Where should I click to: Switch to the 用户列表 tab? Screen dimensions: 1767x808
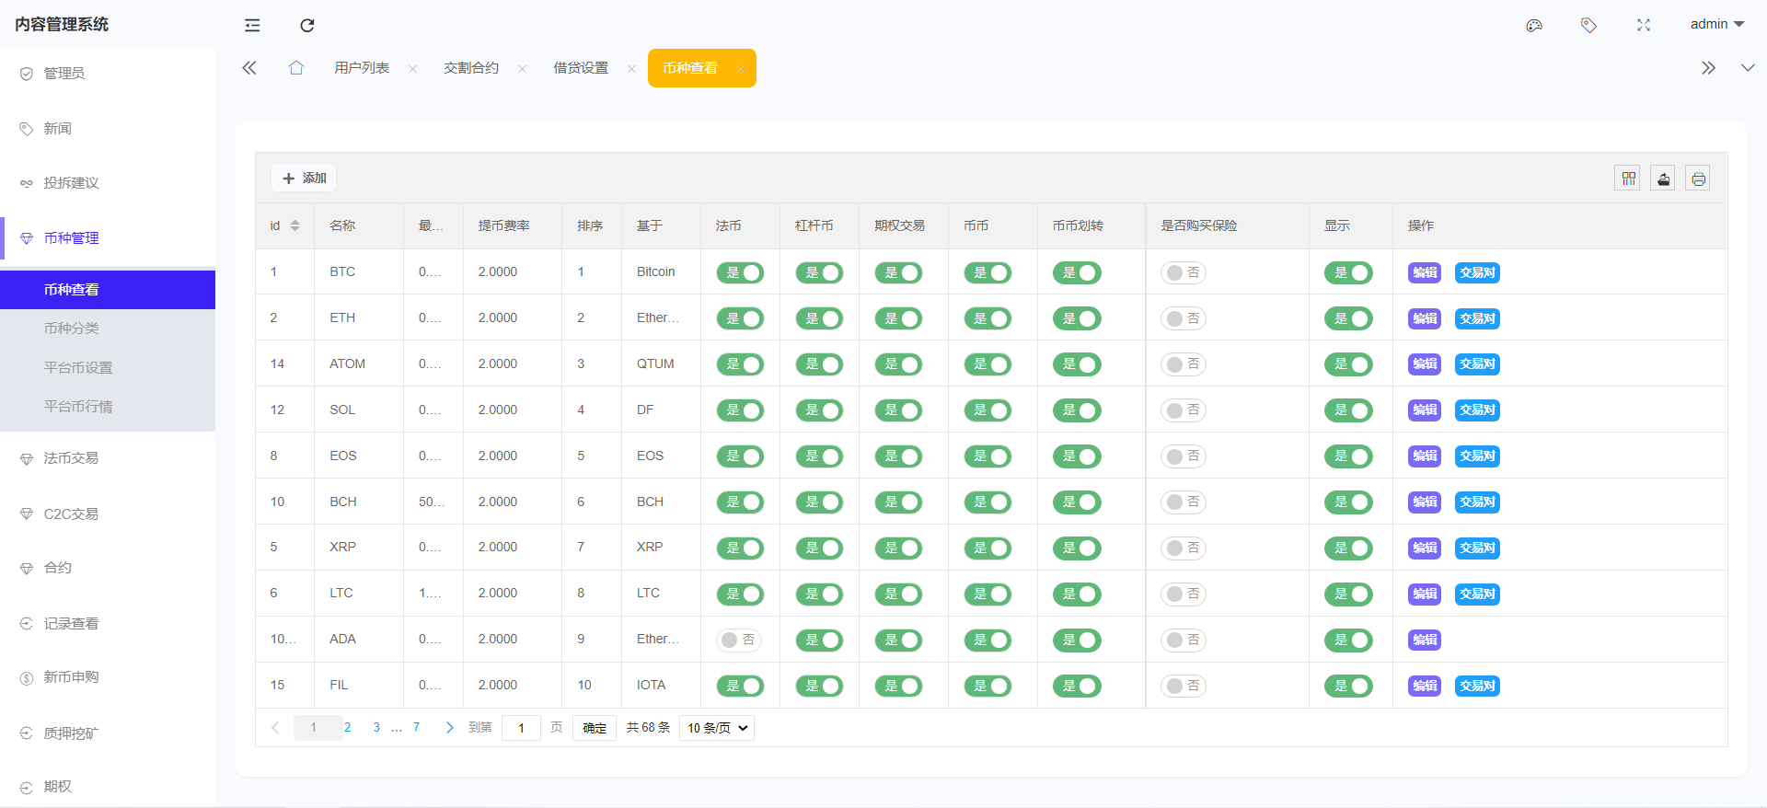click(x=362, y=68)
